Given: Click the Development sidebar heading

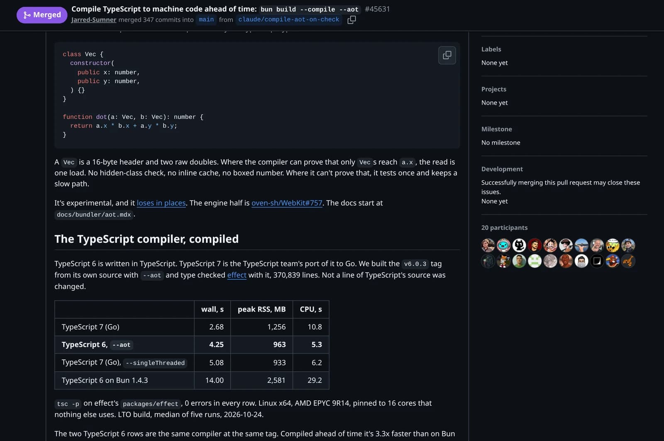Looking at the screenshot, I should tap(502, 169).
